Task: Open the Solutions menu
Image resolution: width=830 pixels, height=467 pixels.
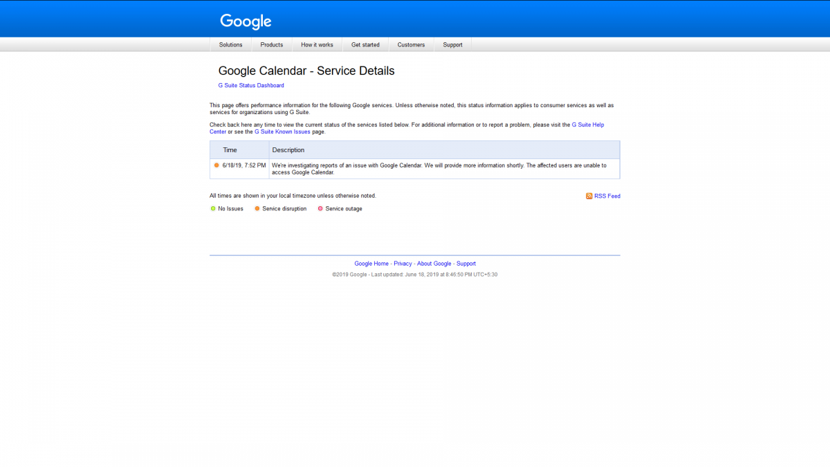Action: pyautogui.click(x=230, y=45)
